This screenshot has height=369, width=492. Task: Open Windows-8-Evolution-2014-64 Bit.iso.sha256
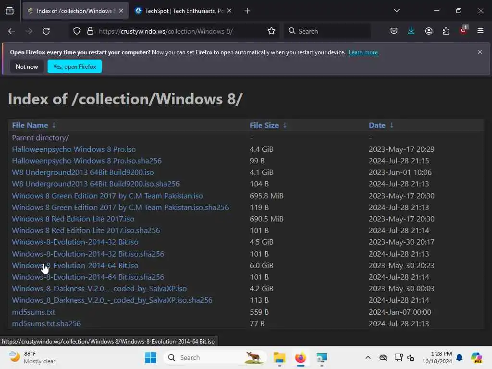click(88, 277)
